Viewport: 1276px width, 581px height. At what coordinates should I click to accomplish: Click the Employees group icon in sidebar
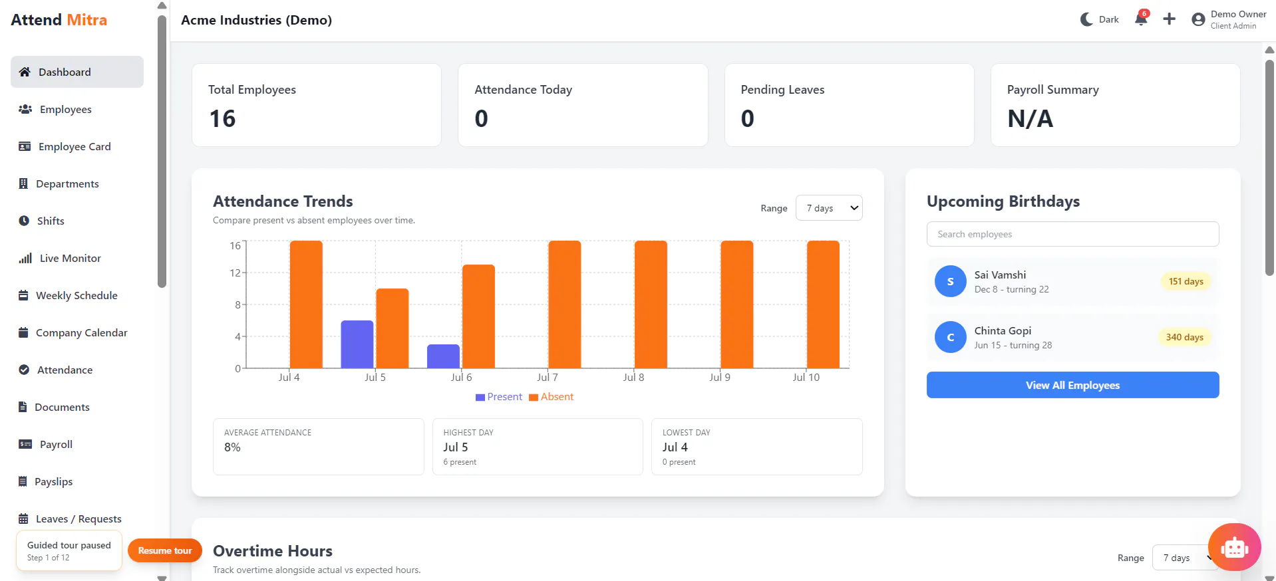25,109
